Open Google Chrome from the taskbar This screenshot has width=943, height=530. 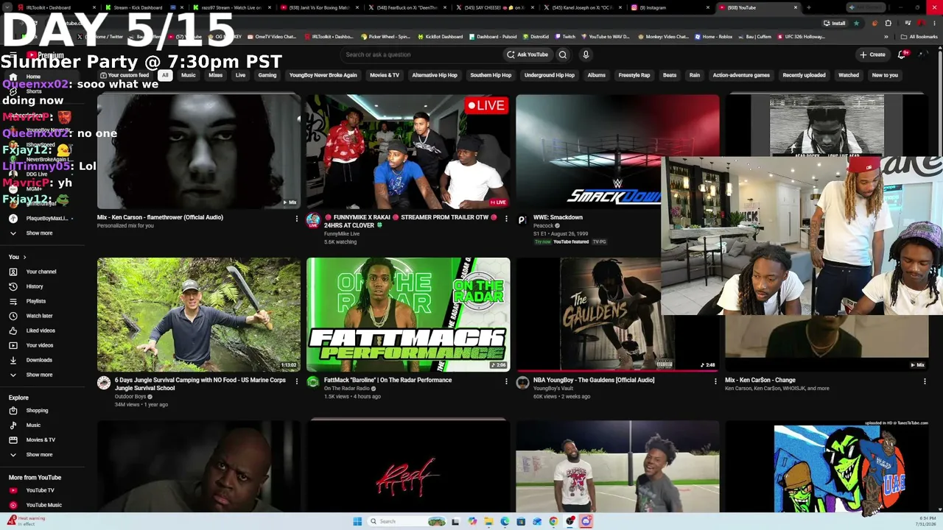(x=553, y=521)
